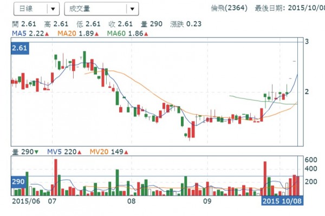This screenshot has width=325, height=216.
Task: Click the blue 2015 10/08 date marker
Action: 282,201
